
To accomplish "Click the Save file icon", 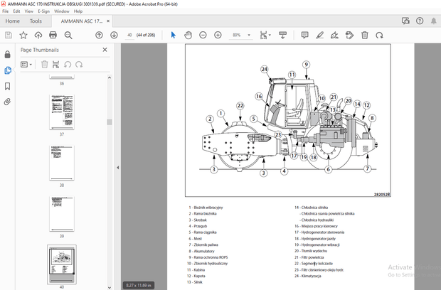I will pyautogui.click(x=9, y=35).
